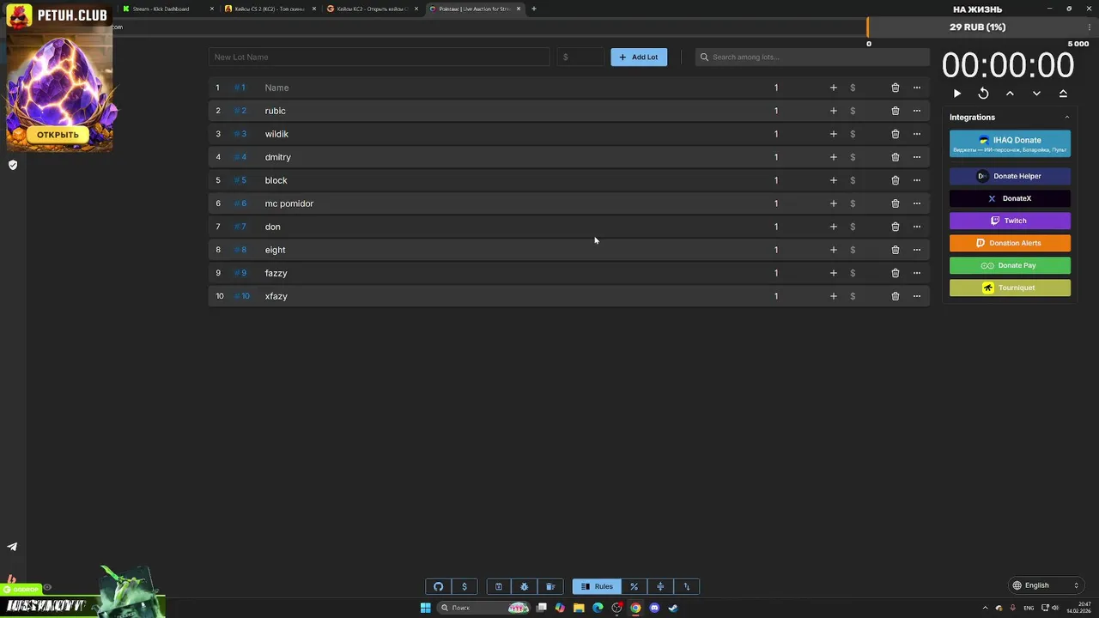Add amount to the fazzy lot
Viewport: 1099px width, 618px height.
pyautogui.click(x=833, y=273)
